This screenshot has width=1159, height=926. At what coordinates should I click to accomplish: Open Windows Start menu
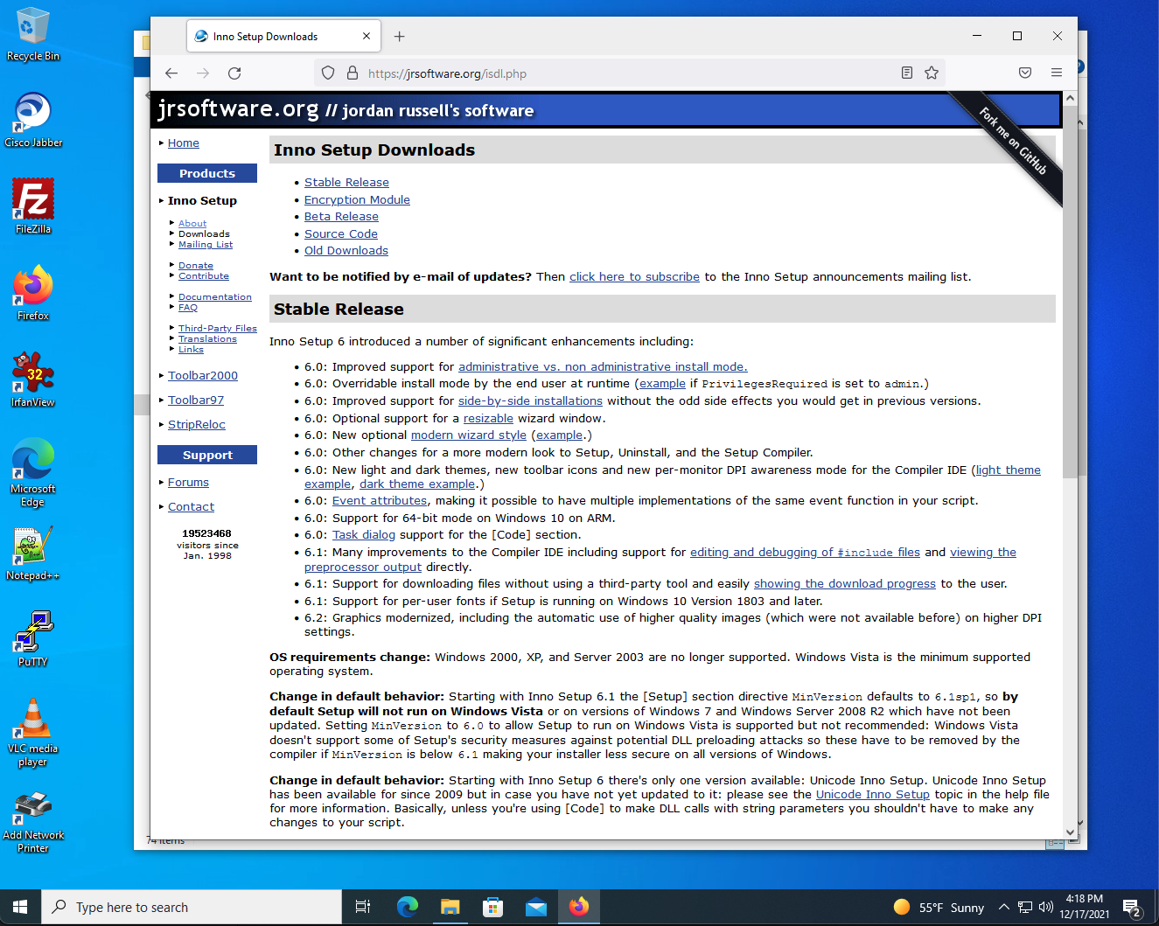point(21,908)
